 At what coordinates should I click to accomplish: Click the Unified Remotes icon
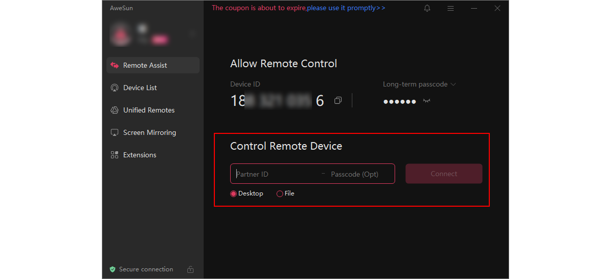[115, 110]
